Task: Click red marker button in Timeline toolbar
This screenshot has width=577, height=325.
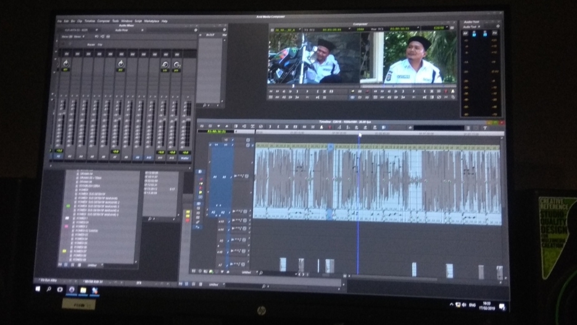Action: click(x=330, y=127)
